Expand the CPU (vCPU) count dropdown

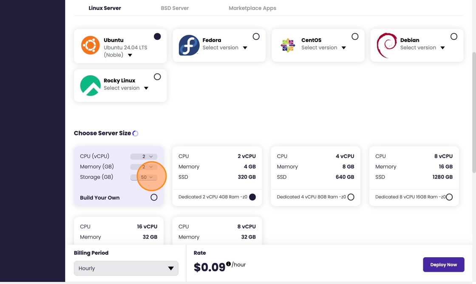pyautogui.click(x=144, y=157)
